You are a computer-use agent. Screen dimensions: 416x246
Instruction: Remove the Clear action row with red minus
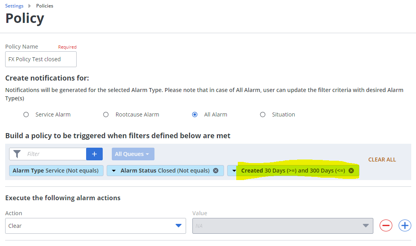[x=386, y=225]
